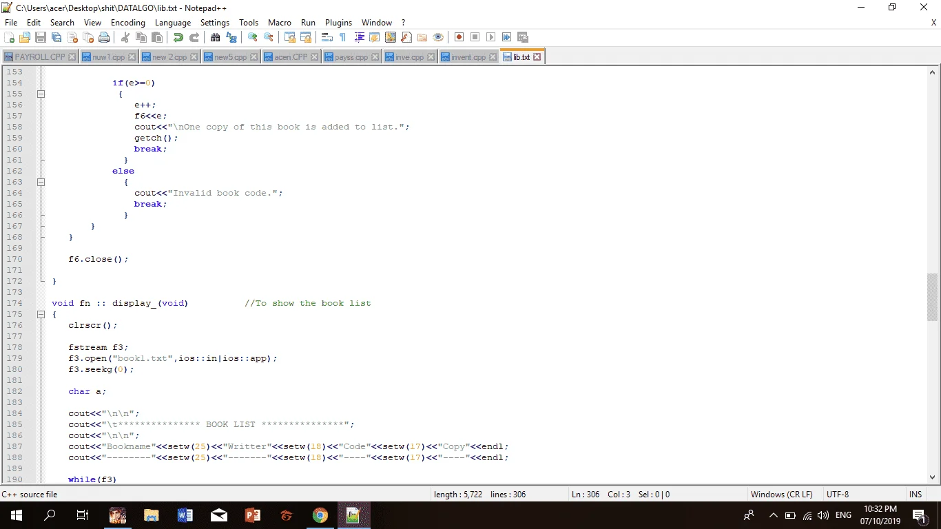941x529 pixels.
Task: Collapse the display_ function fold at line 175
Action: [41, 314]
